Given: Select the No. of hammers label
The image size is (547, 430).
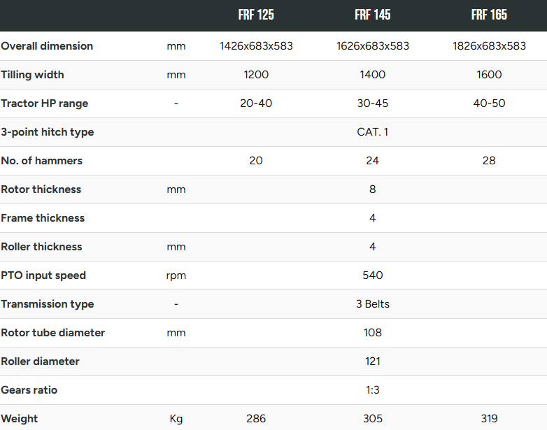Looking at the screenshot, I should pos(41,160).
